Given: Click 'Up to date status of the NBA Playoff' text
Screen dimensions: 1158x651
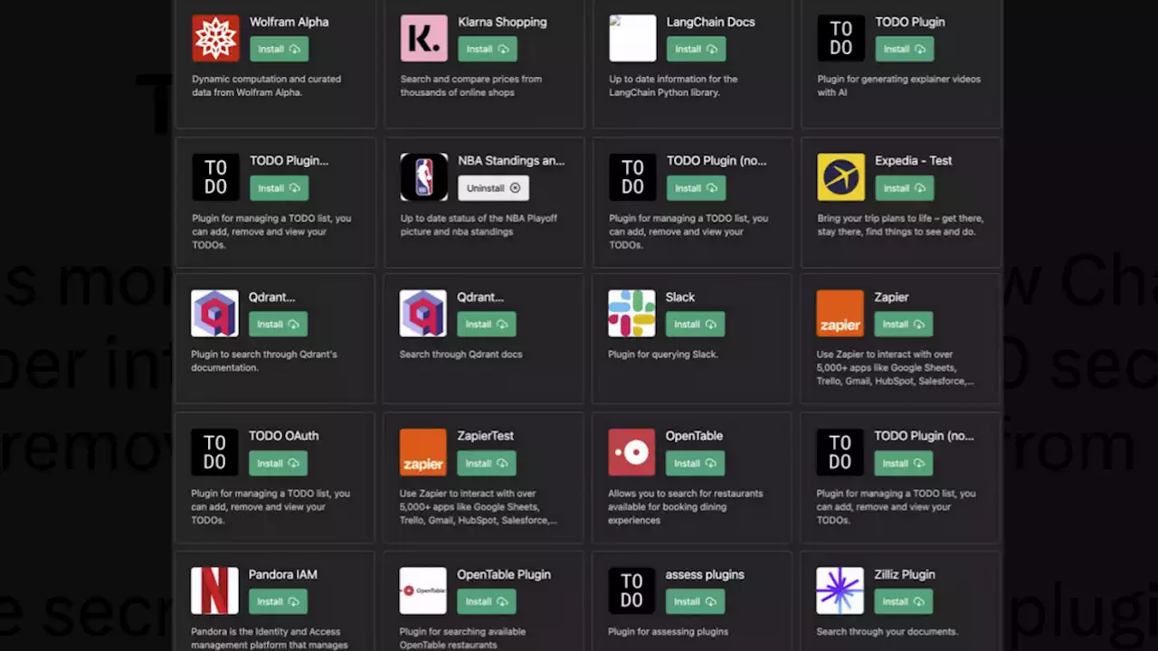Looking at the screenshot, I should point(479,225).
